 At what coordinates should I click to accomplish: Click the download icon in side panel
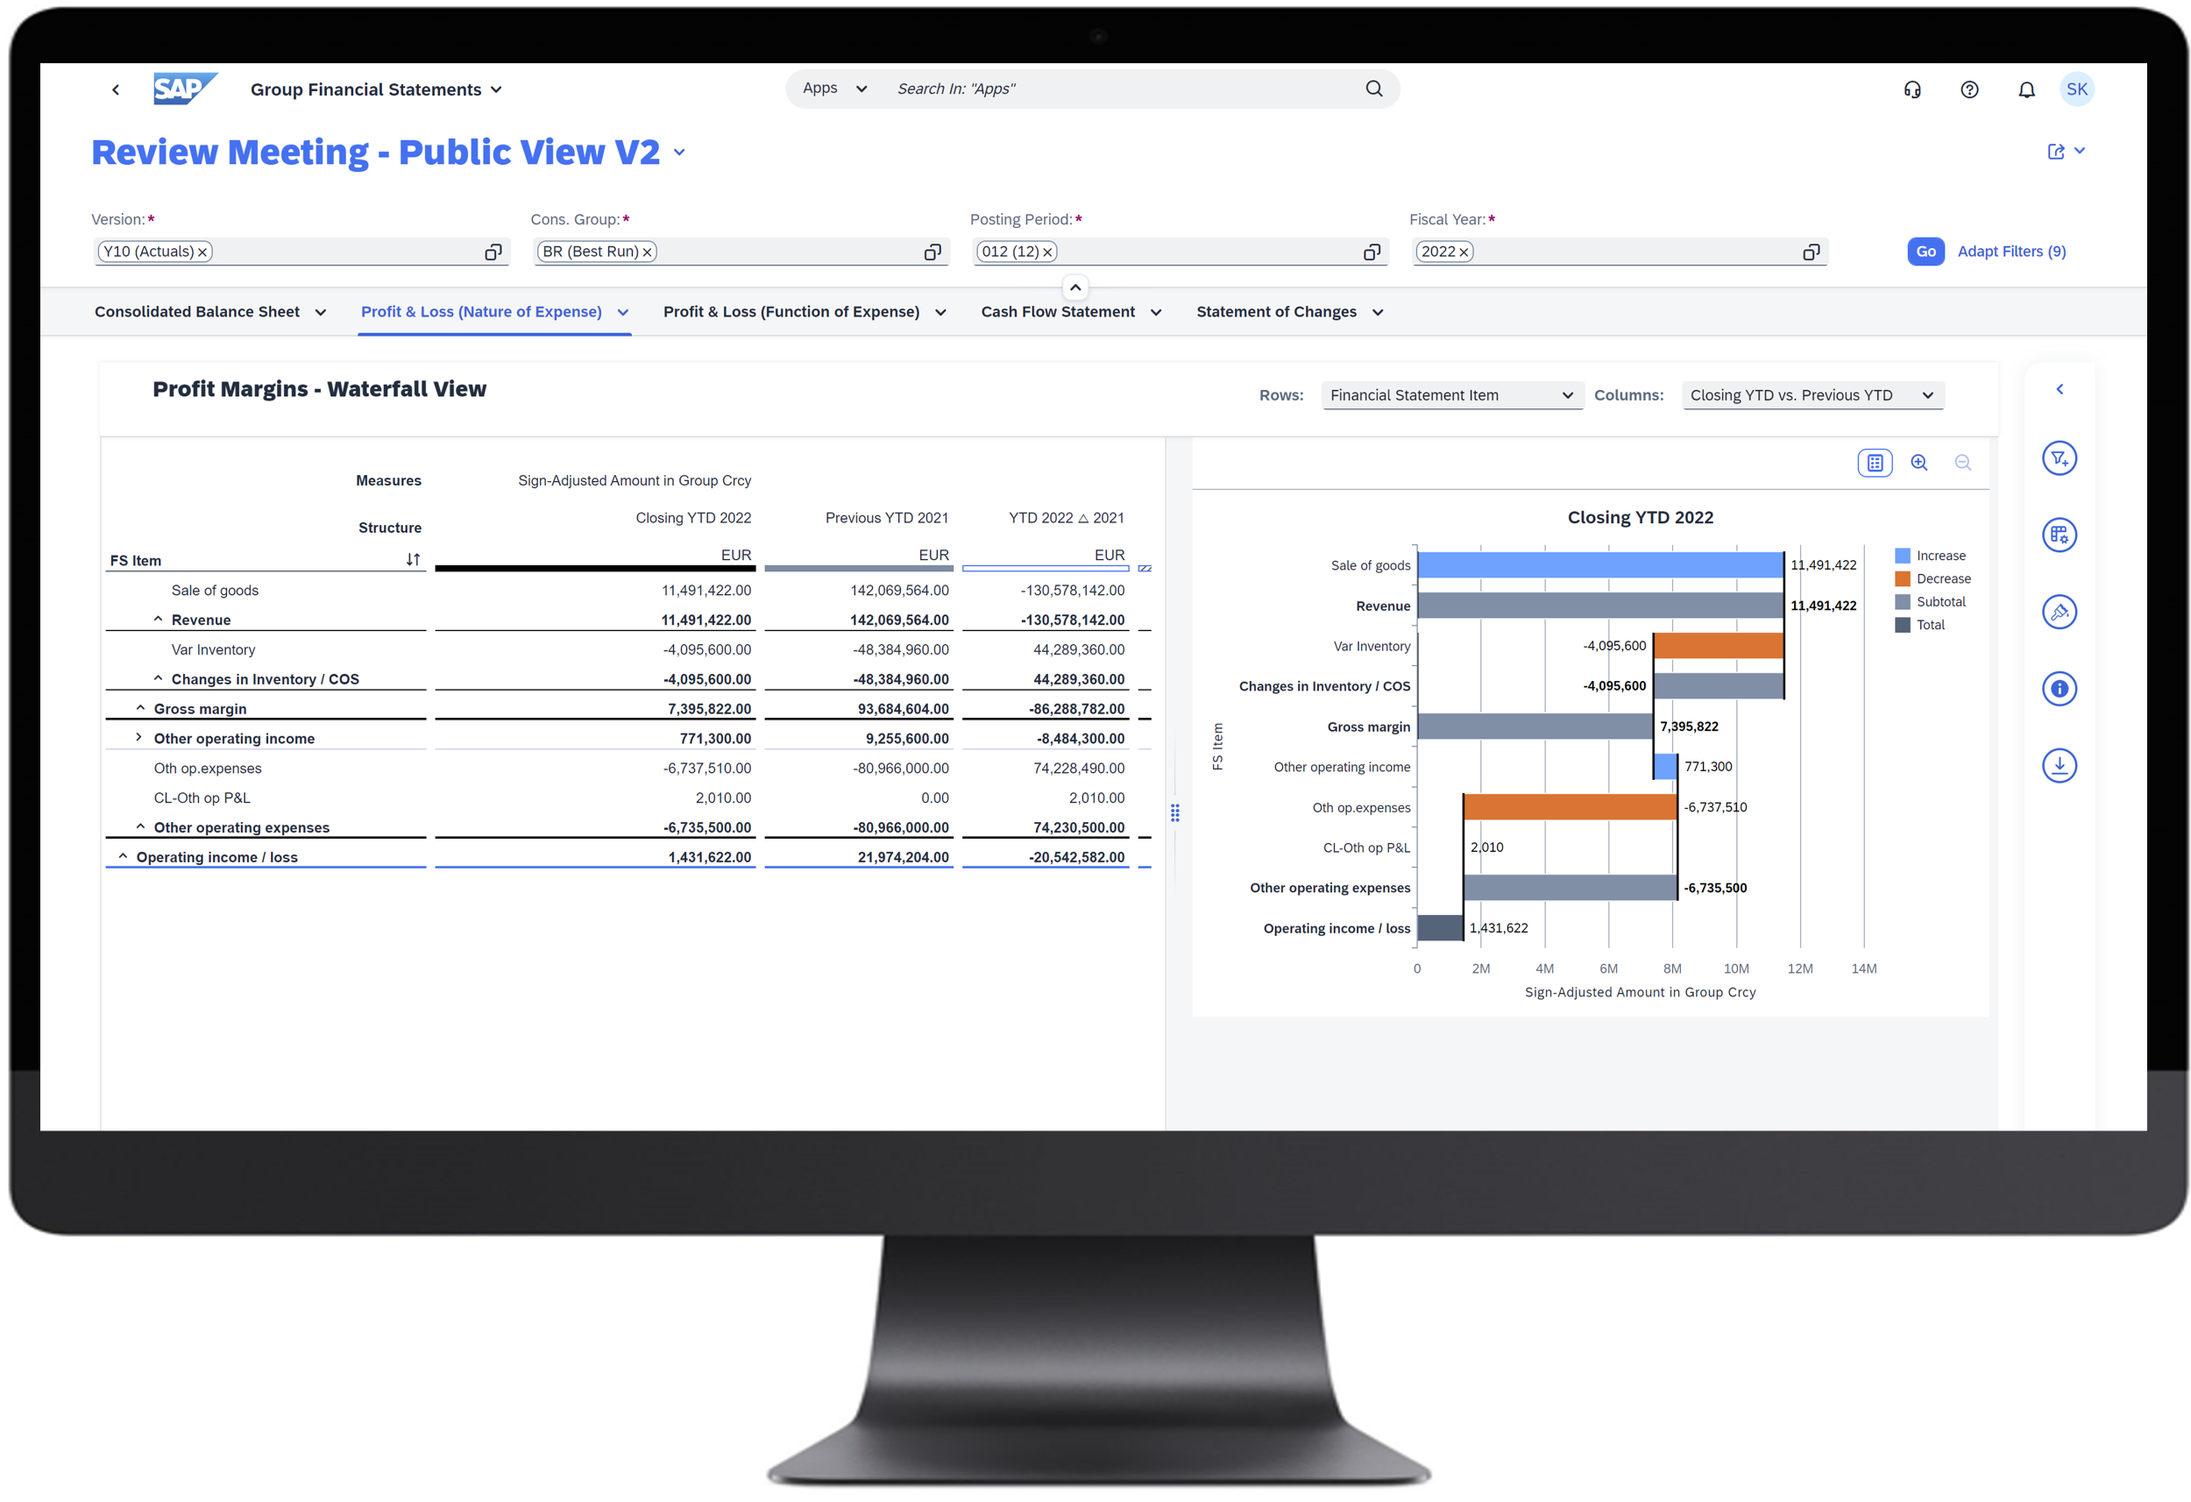click(2059, 765)
